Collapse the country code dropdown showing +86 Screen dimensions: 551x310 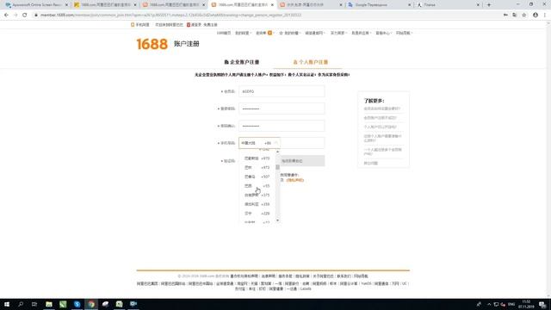tap(259, 143)
